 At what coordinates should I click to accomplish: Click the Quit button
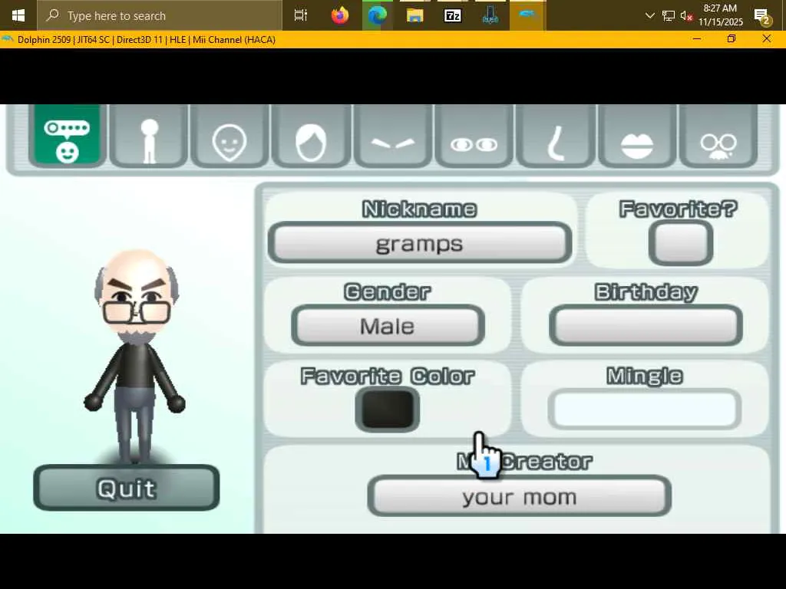(127, 488)
